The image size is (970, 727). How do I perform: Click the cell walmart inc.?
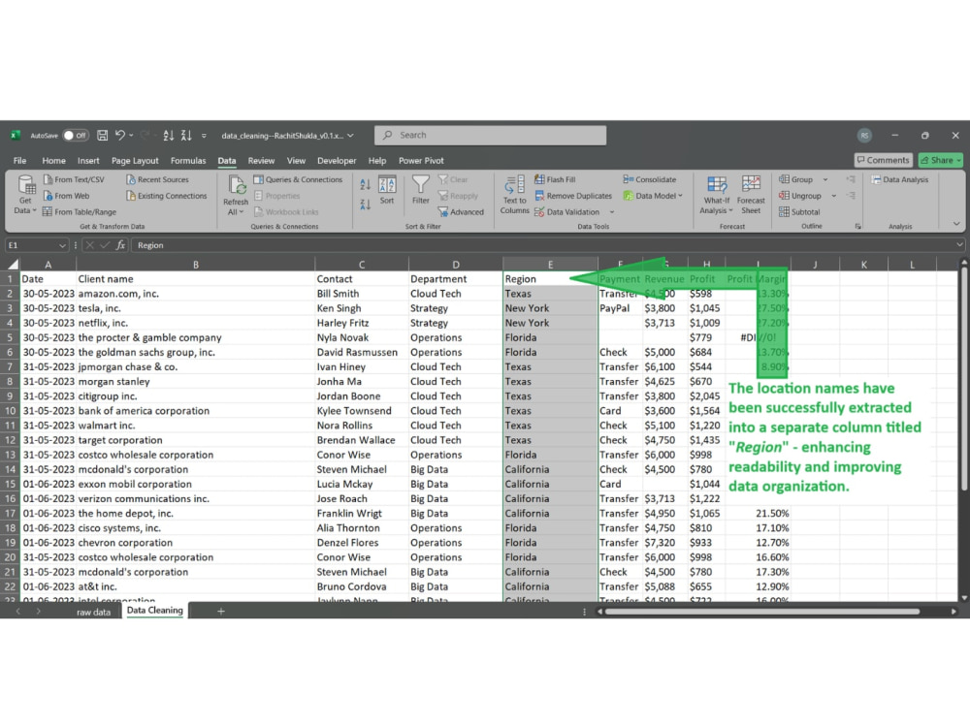[x=196, y=426]
